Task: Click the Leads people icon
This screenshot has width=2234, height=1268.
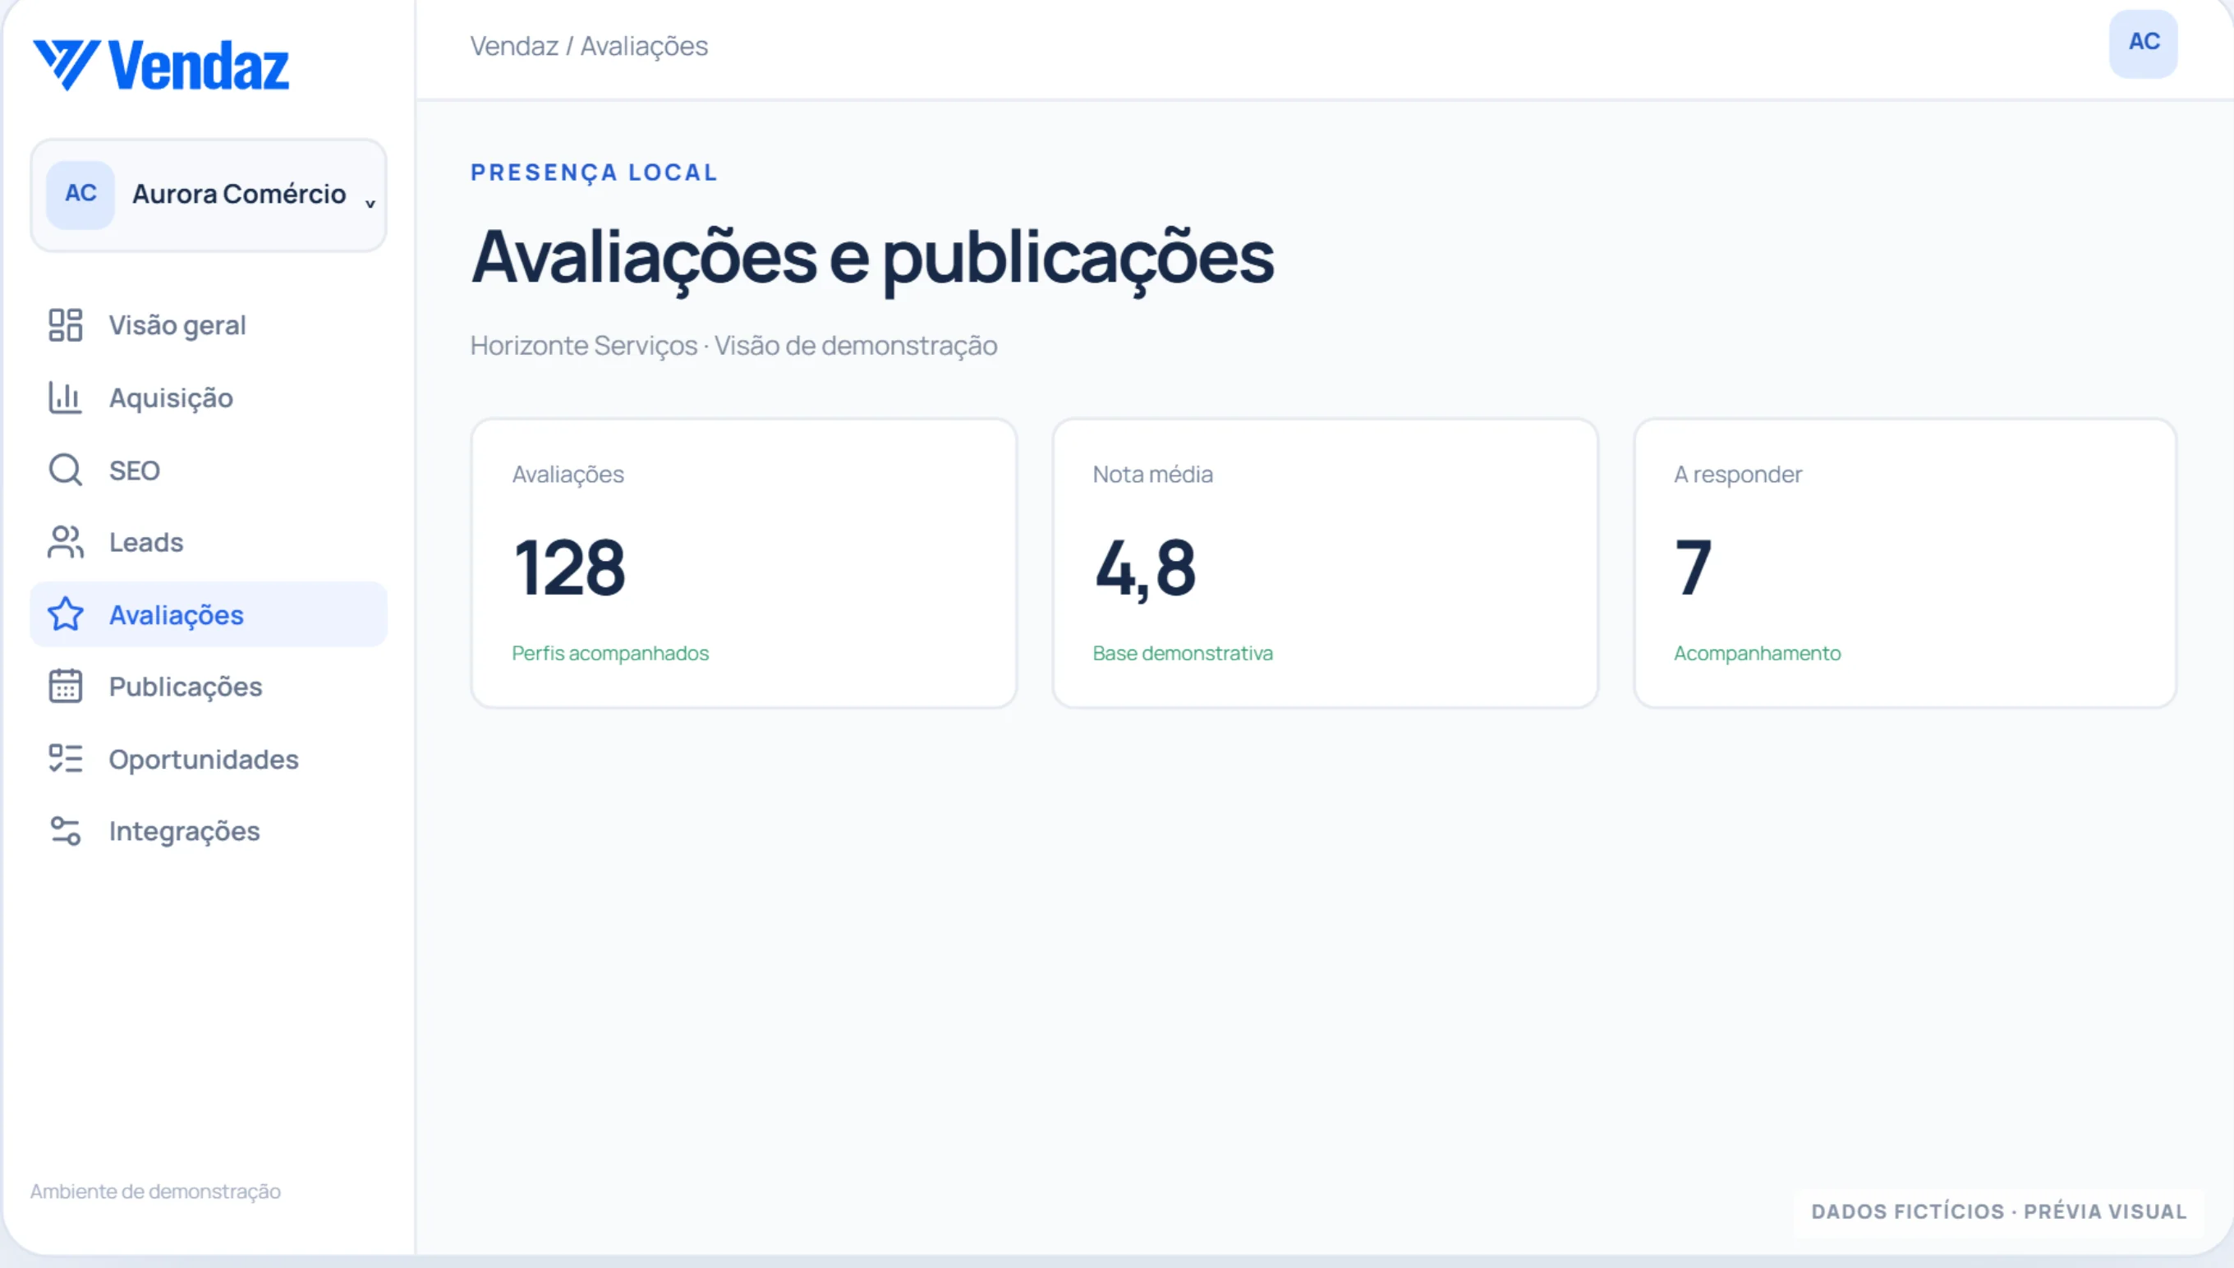Action: pyautogui.click(x=66, y=542)
